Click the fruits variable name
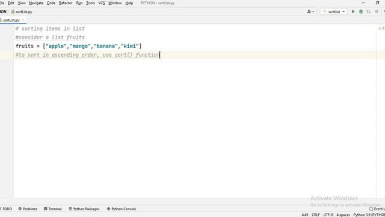The image size is (385, 217). tap(25, 46)
